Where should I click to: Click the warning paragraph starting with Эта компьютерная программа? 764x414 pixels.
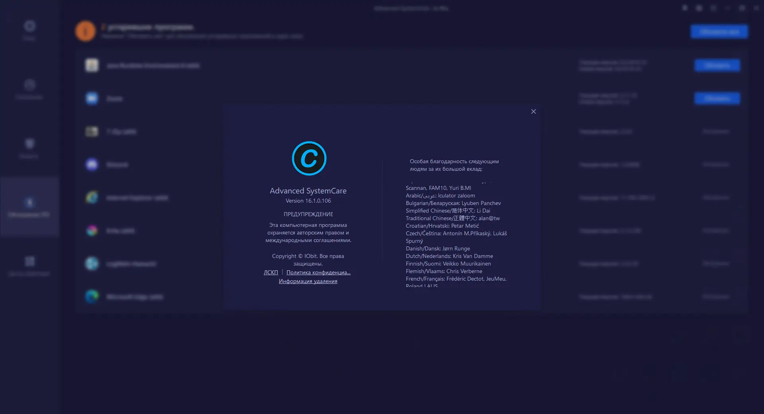[x=308, y=232]
